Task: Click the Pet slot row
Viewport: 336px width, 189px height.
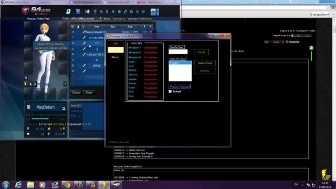Action: [x=143, y=97]
